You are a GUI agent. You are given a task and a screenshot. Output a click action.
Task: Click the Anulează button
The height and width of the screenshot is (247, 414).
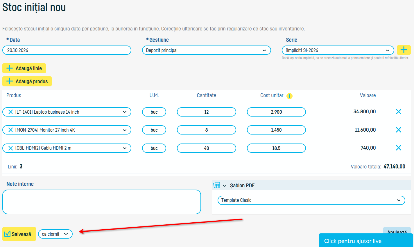[397, 231]
